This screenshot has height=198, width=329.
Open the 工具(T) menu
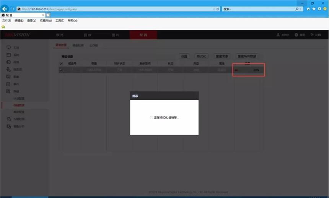(60, 21)
